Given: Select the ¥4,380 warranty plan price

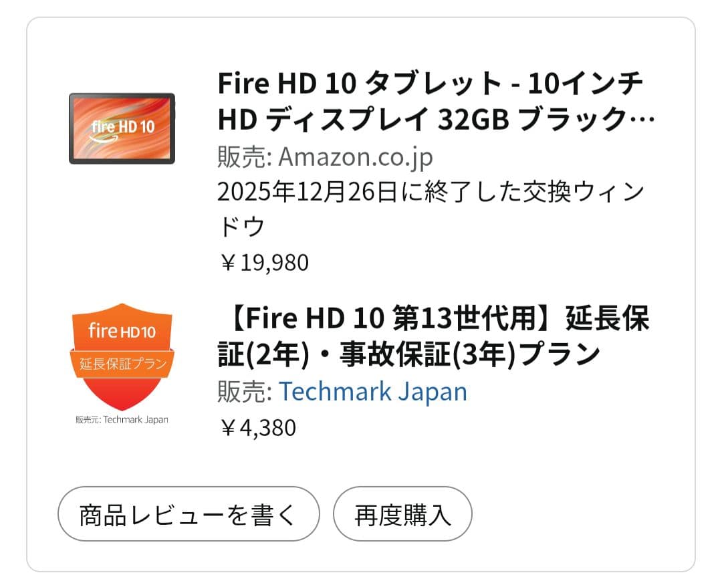Looking at the screenshot, I should [257, 428].
